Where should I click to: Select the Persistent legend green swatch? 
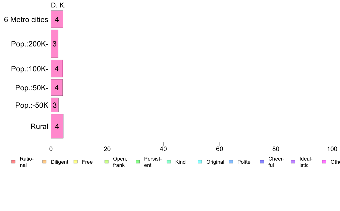coord(138,162)
